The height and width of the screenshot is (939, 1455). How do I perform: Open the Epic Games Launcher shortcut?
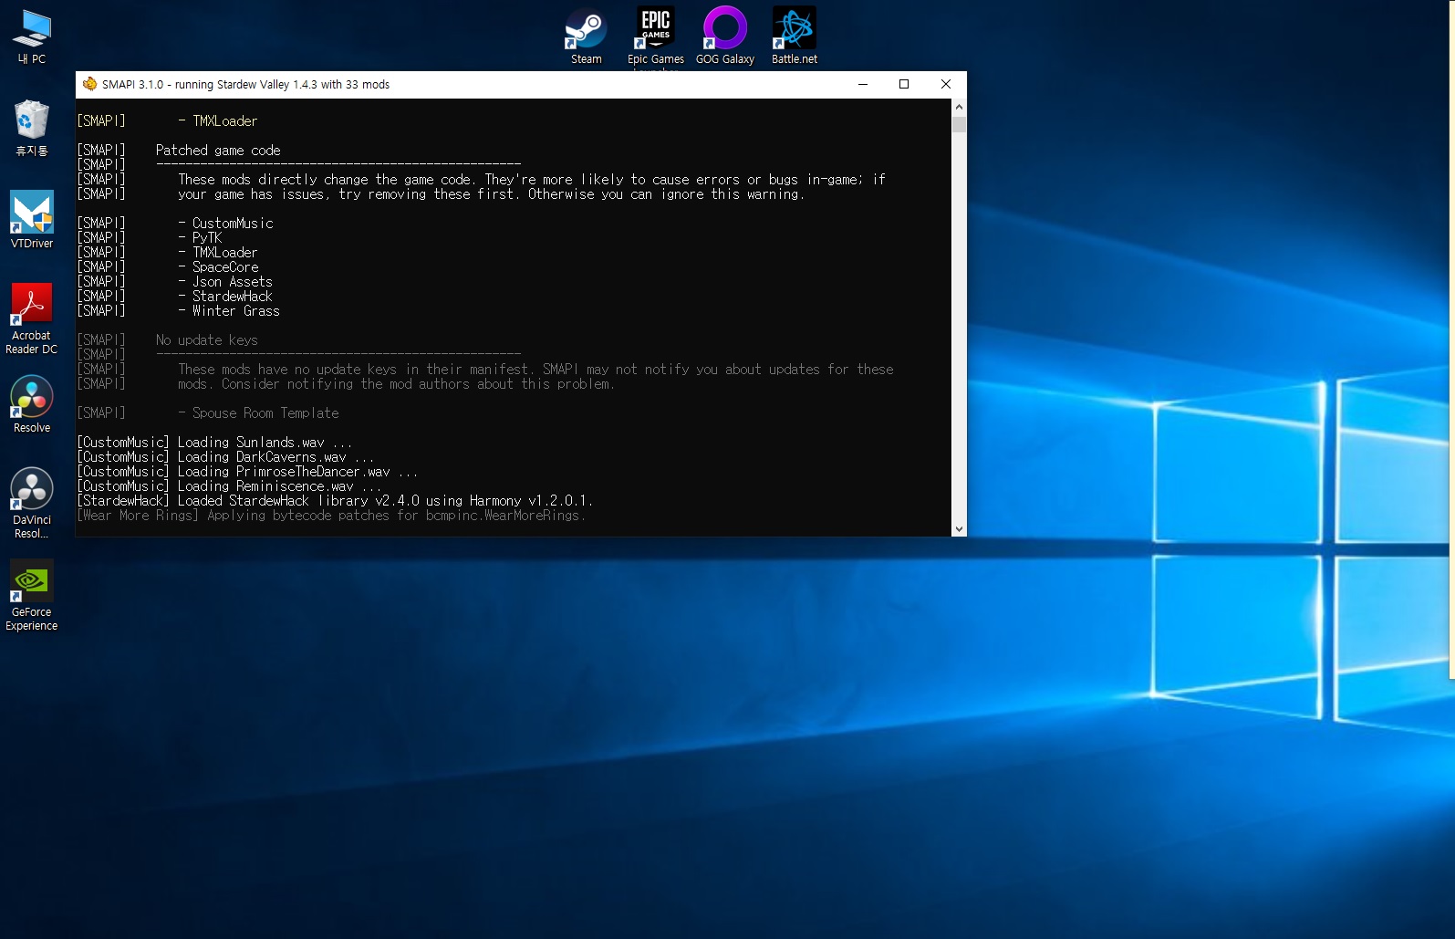655,37
